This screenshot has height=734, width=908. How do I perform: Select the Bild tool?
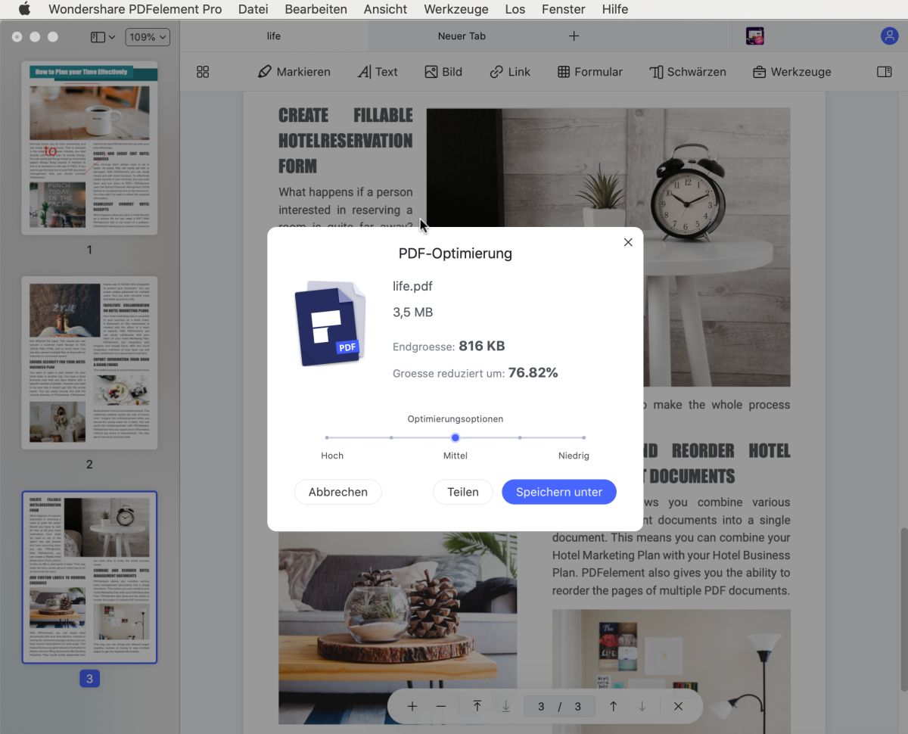coord(443,72)
